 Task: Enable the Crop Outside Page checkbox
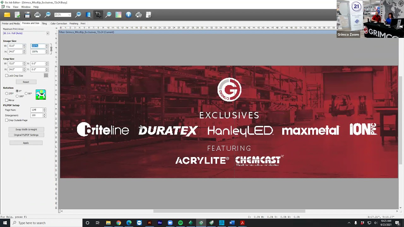pyautogui.click(x=7, y=120)
